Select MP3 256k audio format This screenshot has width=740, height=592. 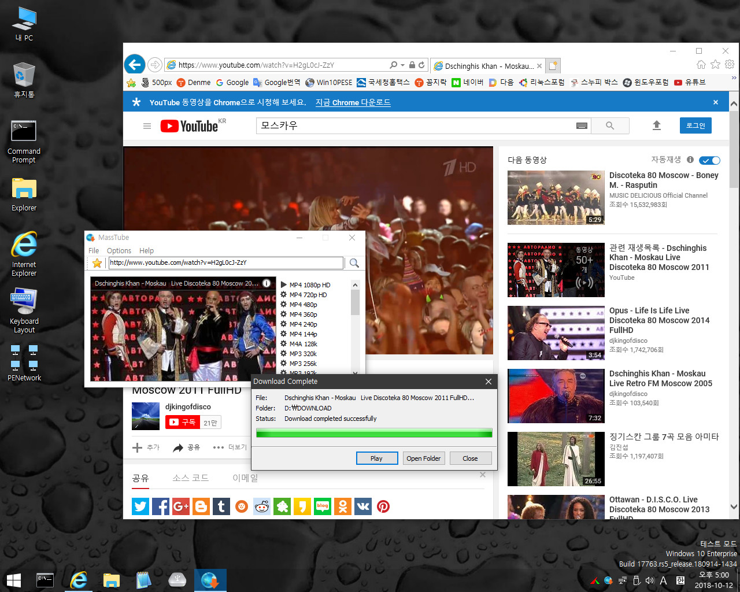tap(299, 364)
